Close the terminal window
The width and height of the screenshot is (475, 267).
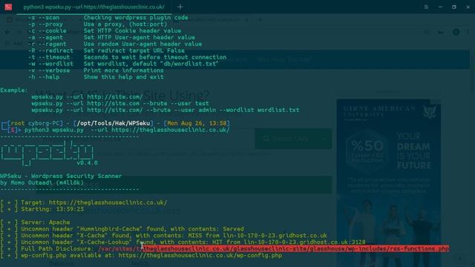pos(468,7)
